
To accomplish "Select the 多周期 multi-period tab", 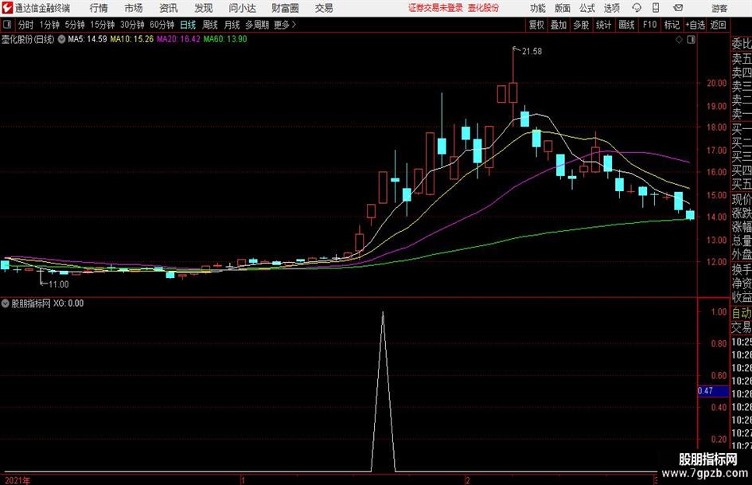I will click(257, 25).
